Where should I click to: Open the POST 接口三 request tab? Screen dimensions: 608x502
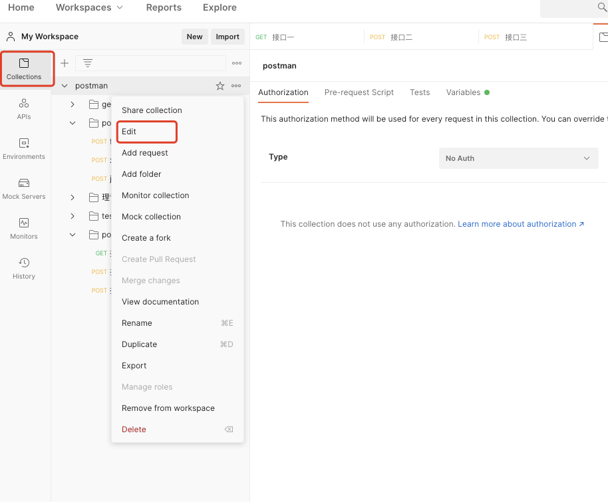536,37
